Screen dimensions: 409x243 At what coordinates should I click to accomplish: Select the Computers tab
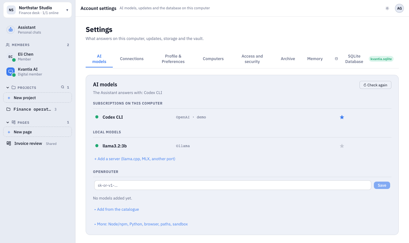pyautogui.click(x=213, y=59)
